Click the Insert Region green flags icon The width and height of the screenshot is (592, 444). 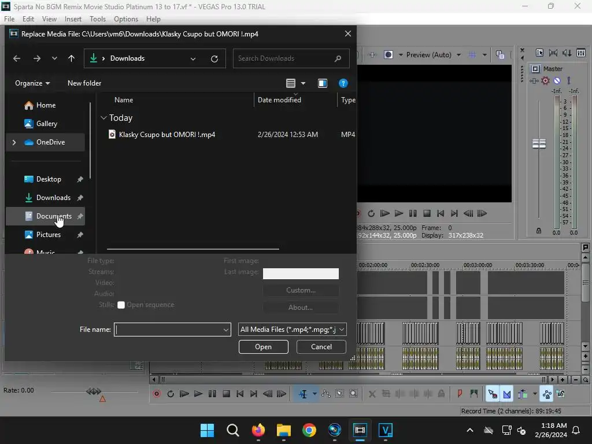[474, 394]
